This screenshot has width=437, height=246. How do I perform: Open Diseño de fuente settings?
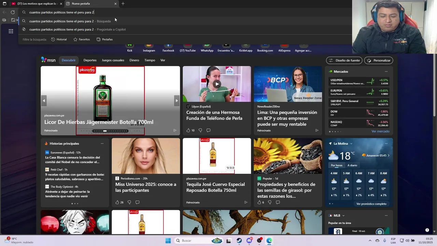point(344,60)
